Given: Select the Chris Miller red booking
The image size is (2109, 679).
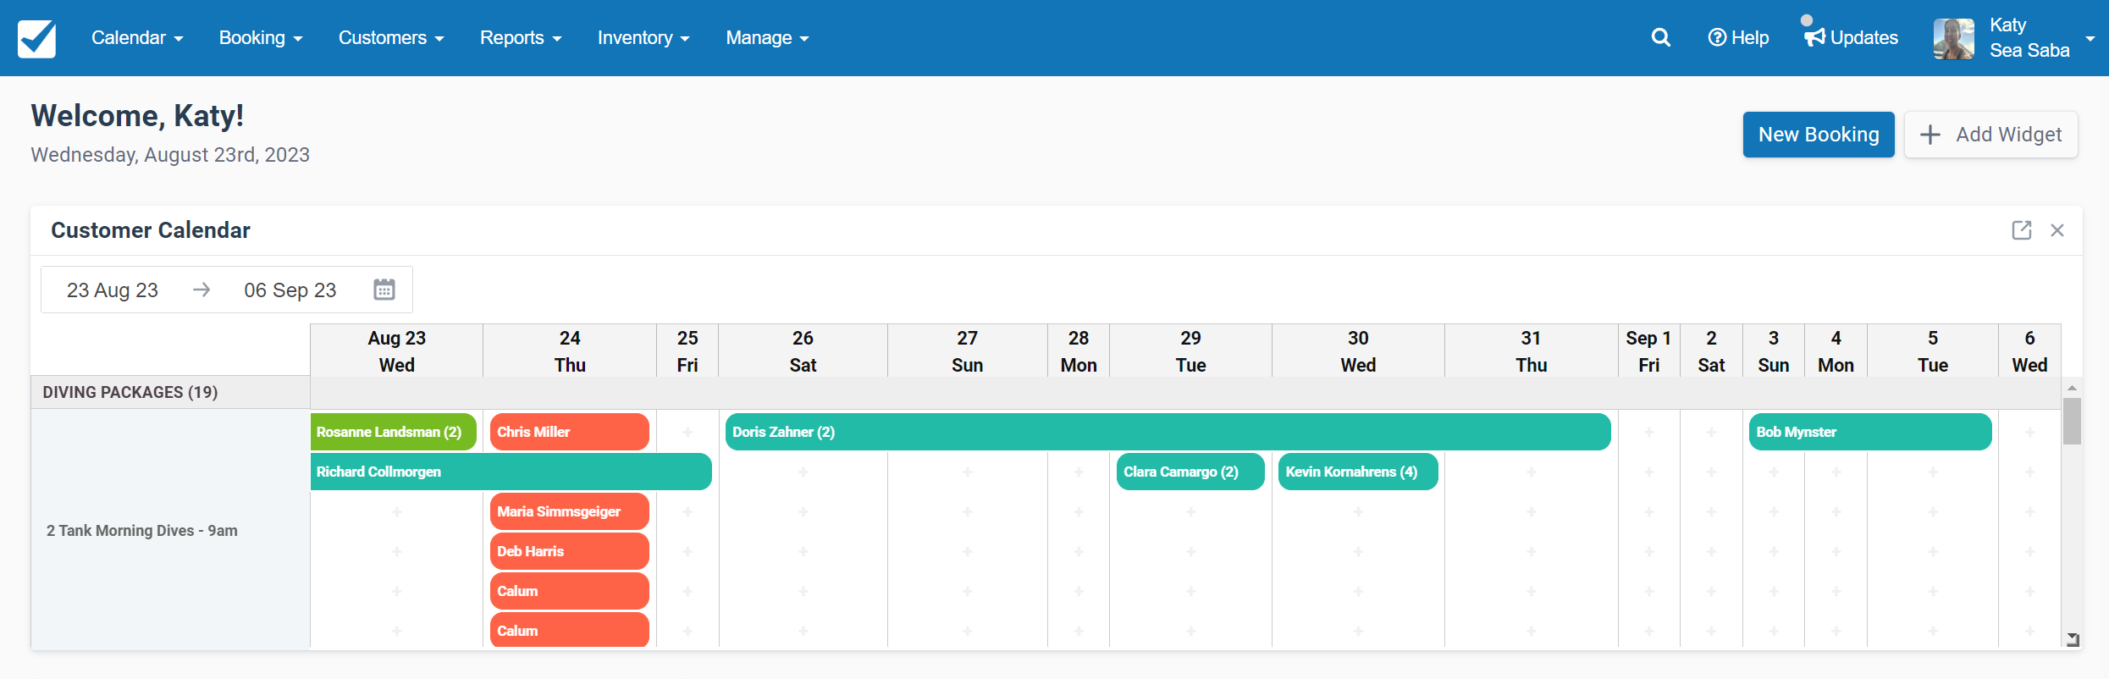Looking at the screenshot, I should click(x=569, y=432).
